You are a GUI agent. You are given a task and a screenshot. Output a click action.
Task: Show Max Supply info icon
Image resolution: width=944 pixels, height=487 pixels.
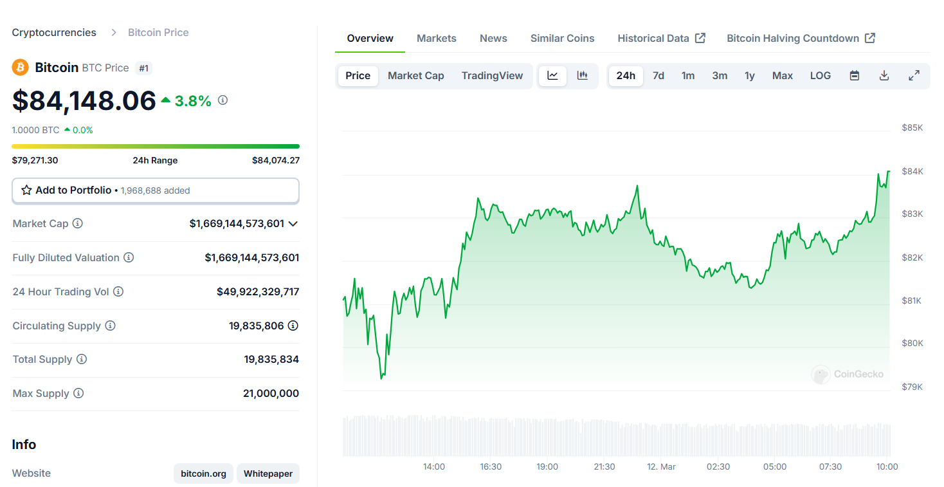(x=78, y=394)
